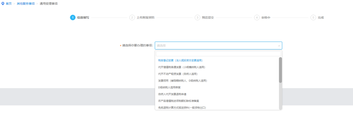Select step 5 完成 circle icon

coord(313,18)
